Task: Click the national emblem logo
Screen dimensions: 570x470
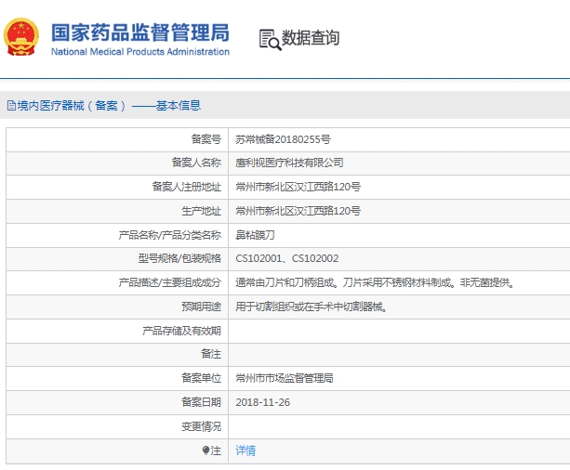Action: pos(21,36)
